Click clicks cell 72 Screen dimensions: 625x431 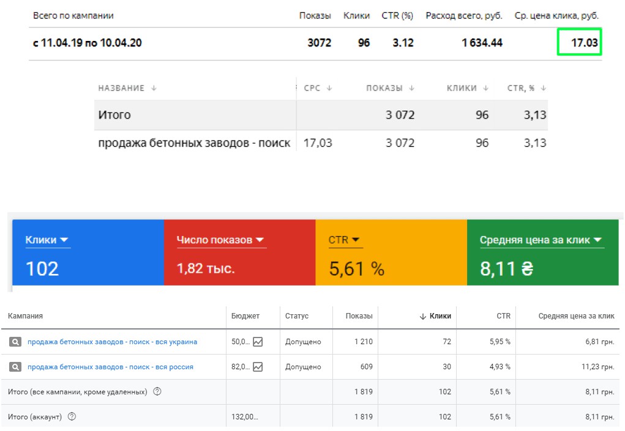point(447,342)
